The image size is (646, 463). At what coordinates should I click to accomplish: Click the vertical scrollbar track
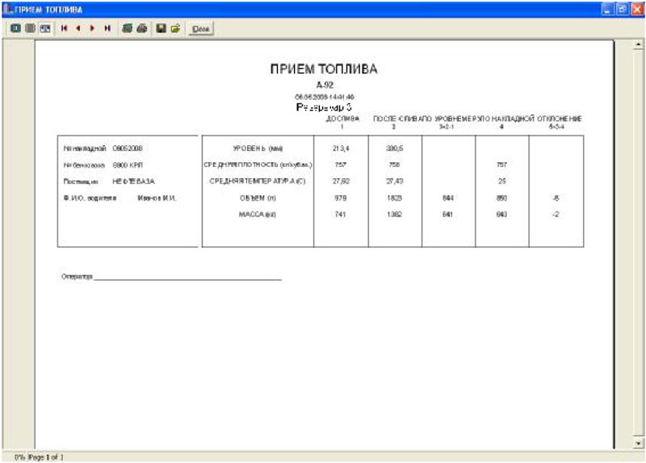coord(638,244)
